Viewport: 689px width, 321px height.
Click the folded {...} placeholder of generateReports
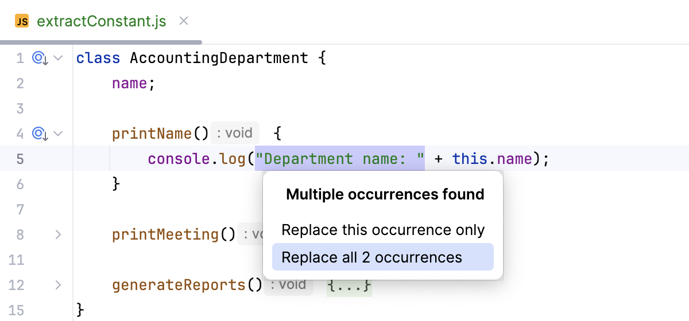(349, 285)
